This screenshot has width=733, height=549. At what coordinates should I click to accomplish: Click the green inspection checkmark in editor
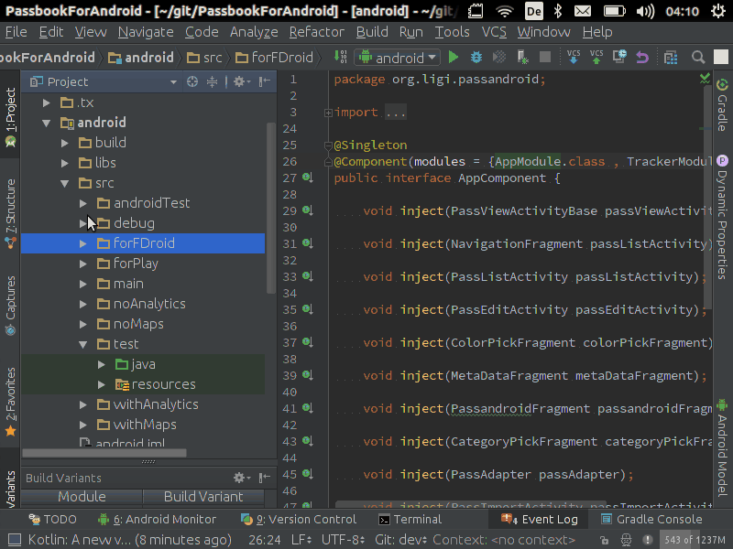pyautogui.click(x=705, y=79)
